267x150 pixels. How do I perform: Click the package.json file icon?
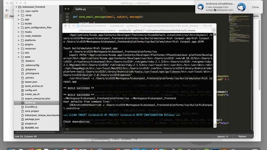(23, 119)
